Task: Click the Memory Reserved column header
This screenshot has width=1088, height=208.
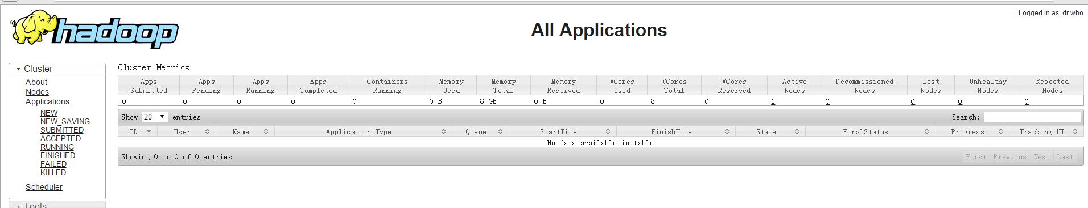Action: [563, 86]
